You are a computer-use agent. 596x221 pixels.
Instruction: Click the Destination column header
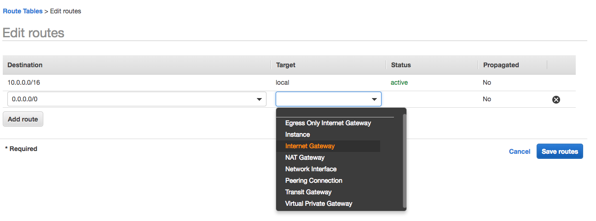25,65
